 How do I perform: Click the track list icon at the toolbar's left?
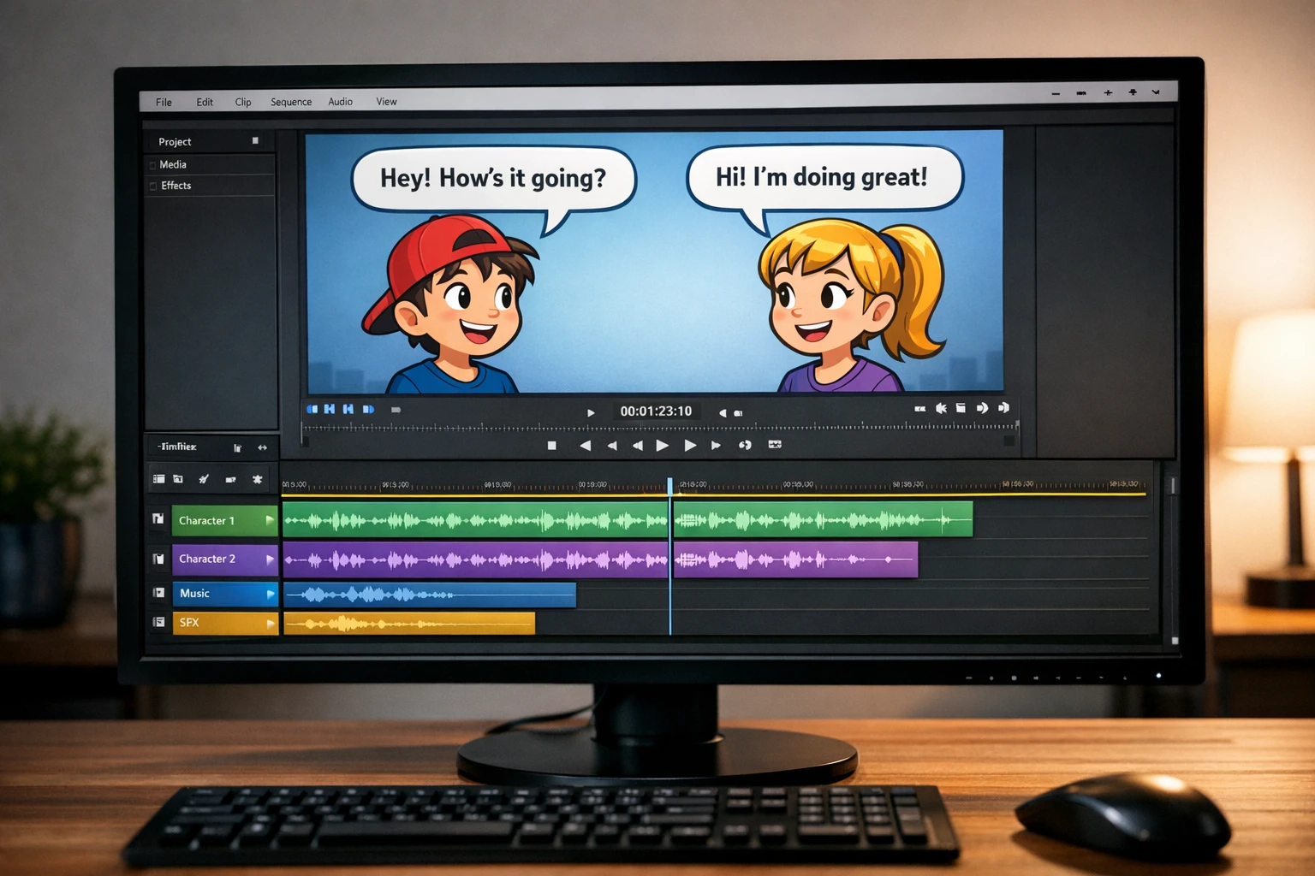[x=159, y=479]
